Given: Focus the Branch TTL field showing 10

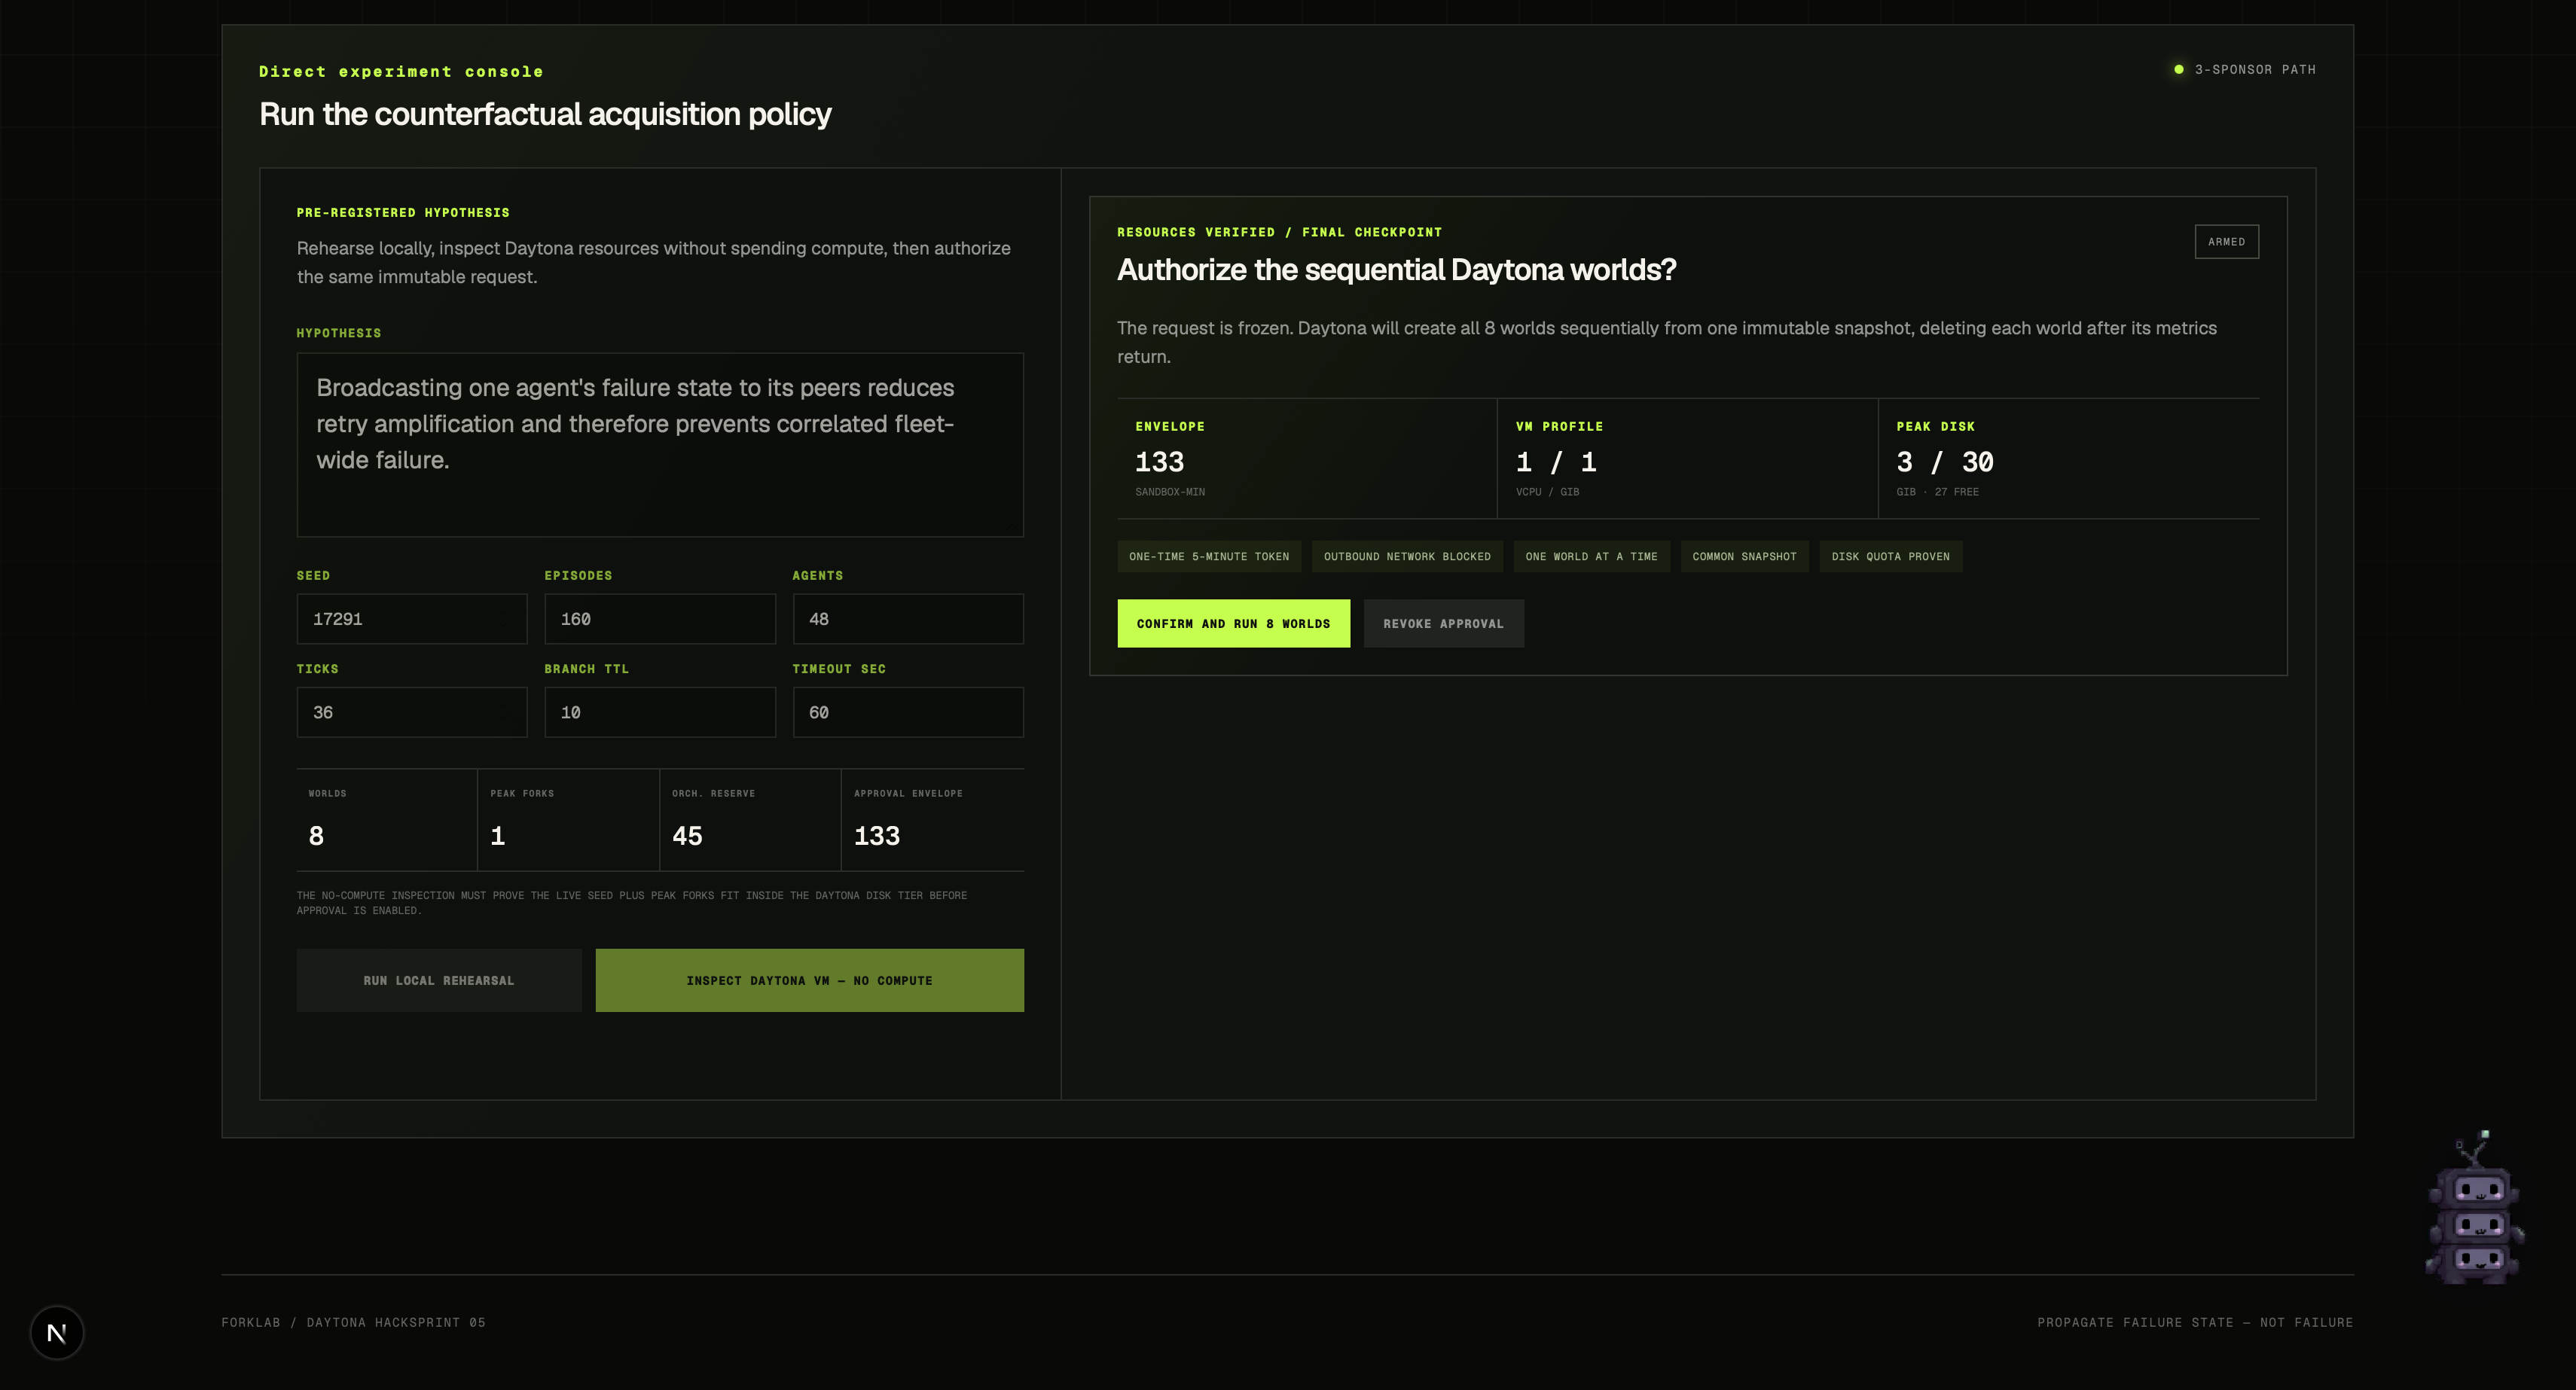Looking at the screenshot, I should tap(660, 712).
